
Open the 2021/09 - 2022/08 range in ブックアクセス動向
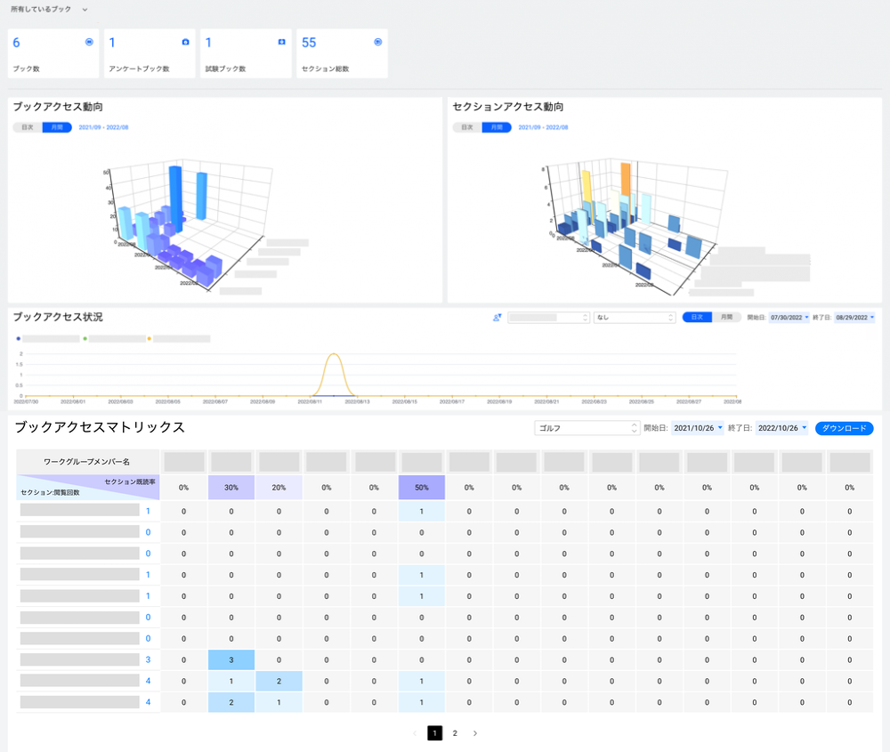pyautogui.click(x=103, y=127)
